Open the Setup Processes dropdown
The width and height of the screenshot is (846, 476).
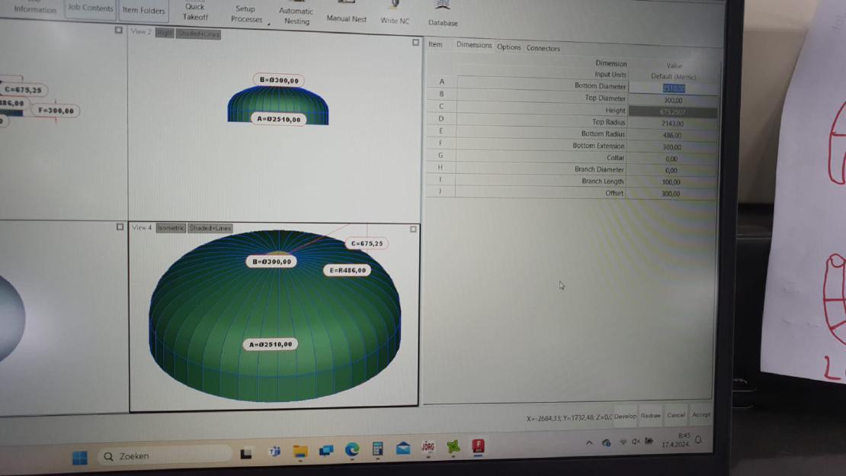tap(247, 14)
